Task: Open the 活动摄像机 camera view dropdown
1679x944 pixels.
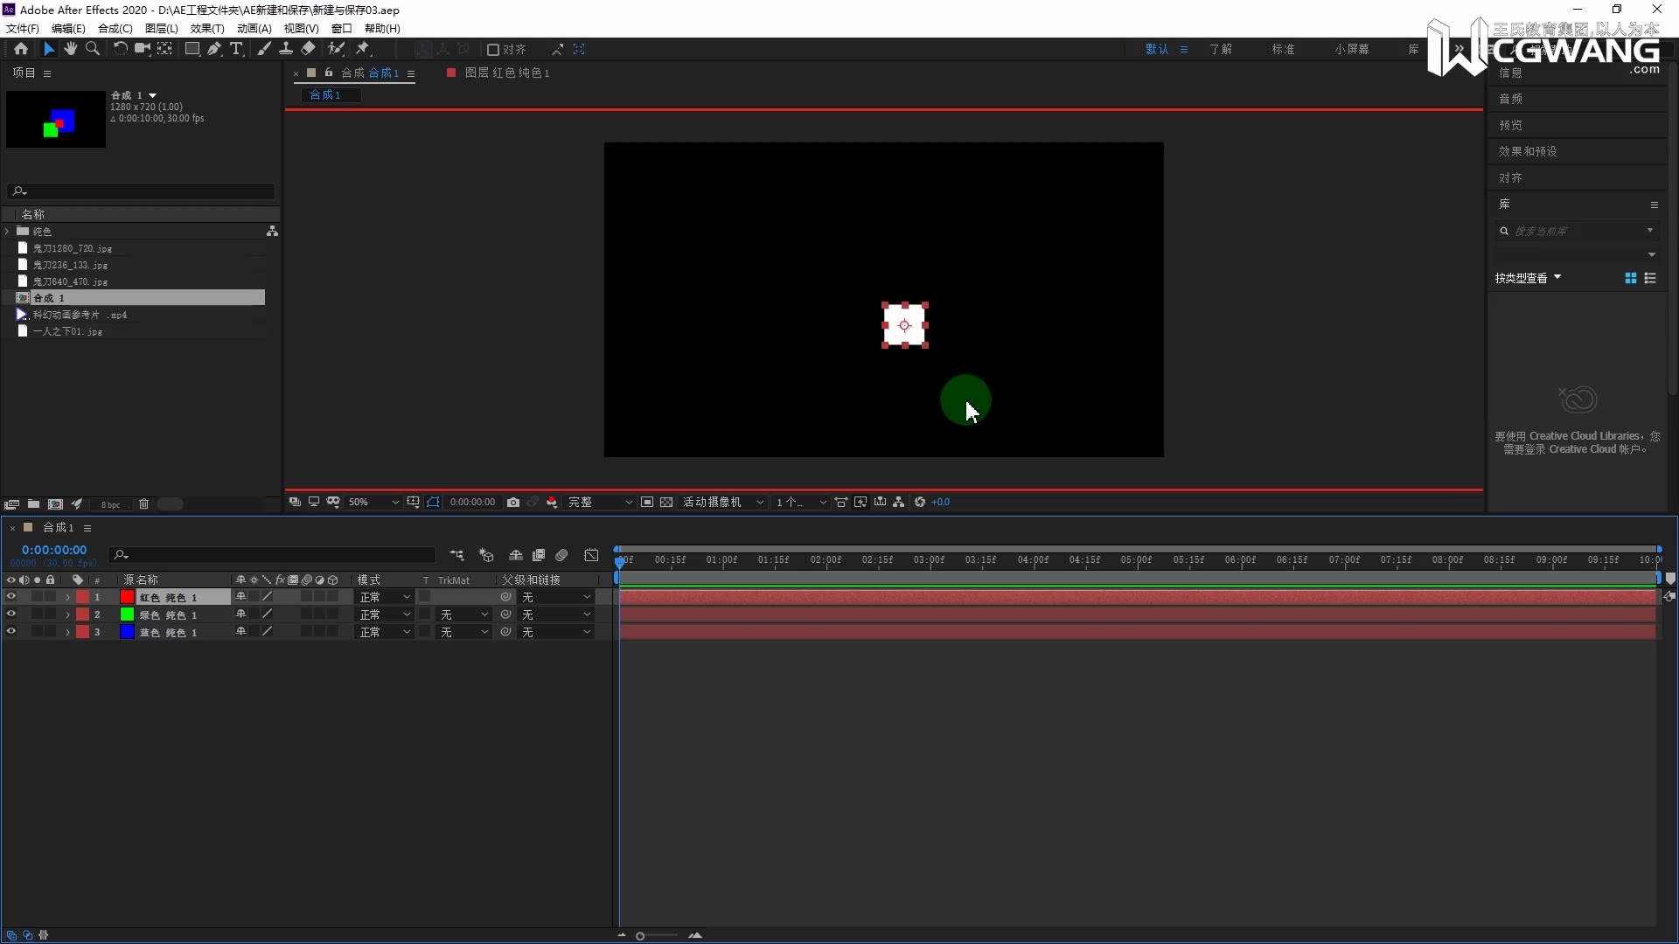Action: (x=723, y=502)
